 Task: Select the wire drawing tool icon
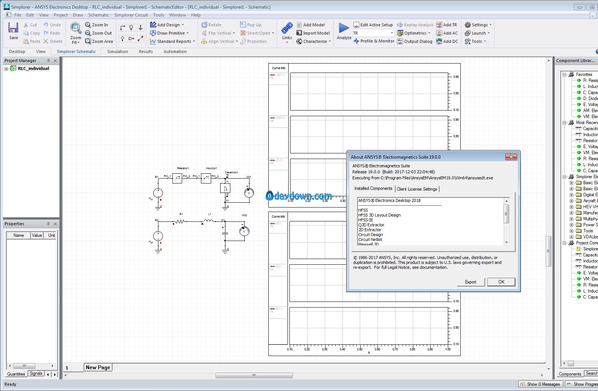[122, 27]
